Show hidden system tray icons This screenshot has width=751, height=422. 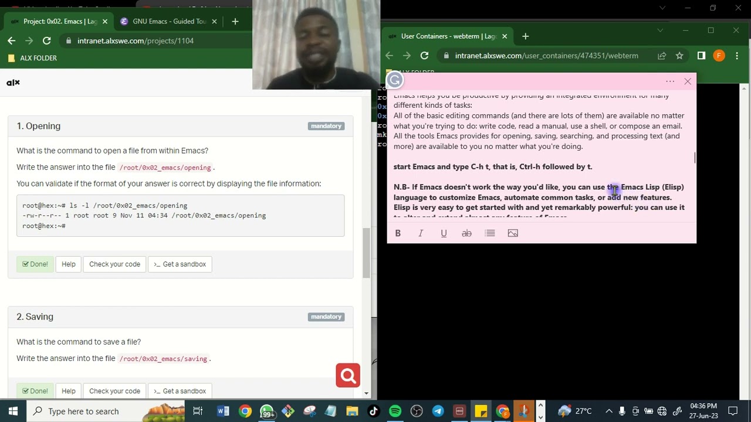609,411
